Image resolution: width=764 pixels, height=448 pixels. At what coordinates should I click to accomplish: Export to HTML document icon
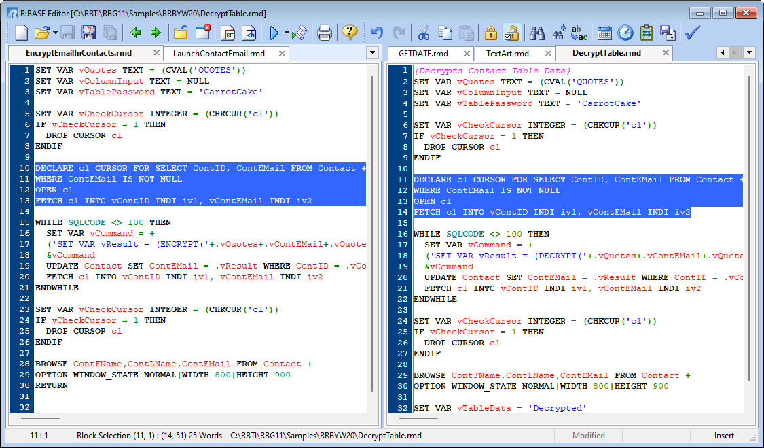pyautogui.click(x=249, y=33)
